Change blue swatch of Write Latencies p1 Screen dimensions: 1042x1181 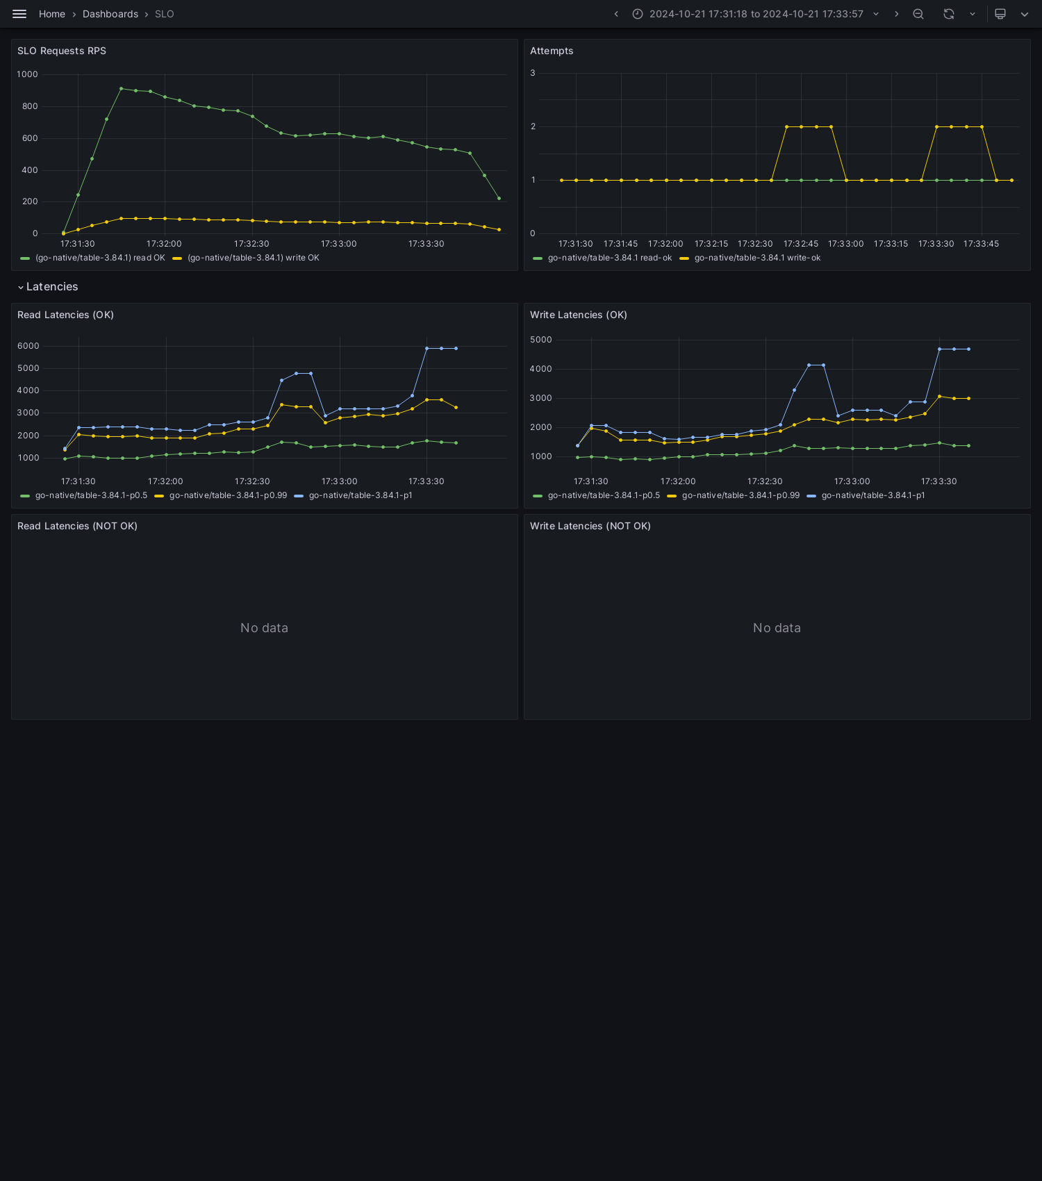pos(811,496)
